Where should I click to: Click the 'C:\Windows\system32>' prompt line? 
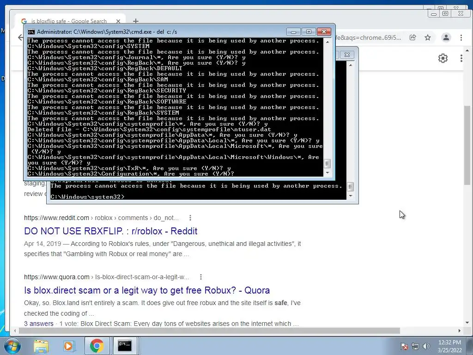tap(87, 197)
